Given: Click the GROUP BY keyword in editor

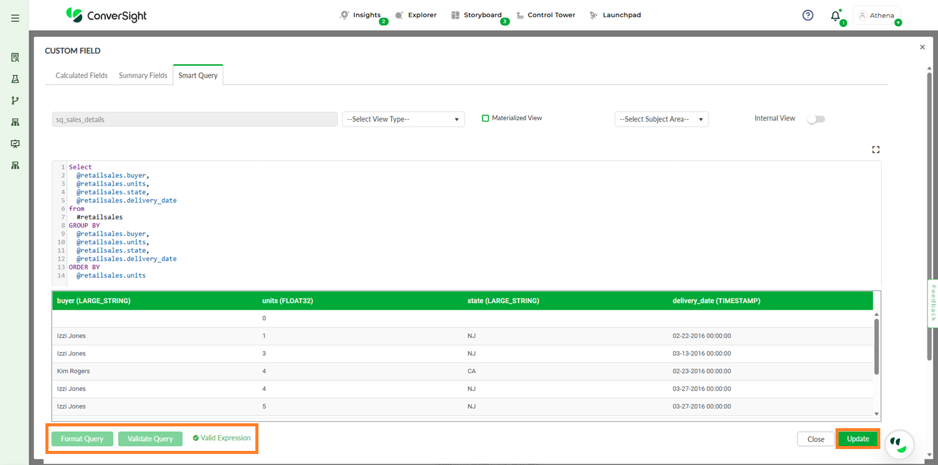Looking at the screenshot, I should (x=84, y=226).
